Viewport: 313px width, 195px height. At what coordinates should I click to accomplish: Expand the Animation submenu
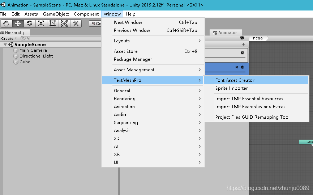tap(153, 107)
